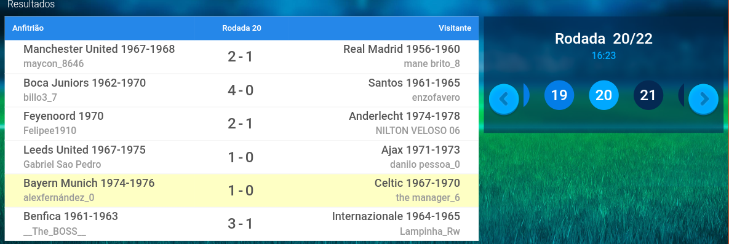Click the Anfitrião column header
Image resolution: width=729 pixels, height=244 pixels.
(28, 28)
